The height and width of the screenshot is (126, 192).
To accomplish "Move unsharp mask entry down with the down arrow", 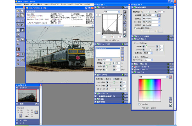I will pos(122,56).
